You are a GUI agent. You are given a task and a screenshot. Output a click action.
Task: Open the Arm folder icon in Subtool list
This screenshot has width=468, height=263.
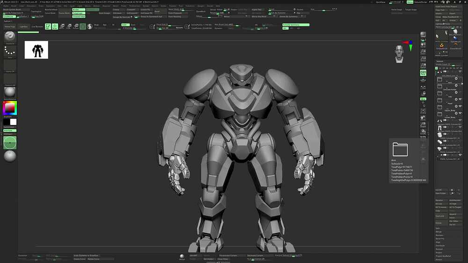(x=439, y=80)
